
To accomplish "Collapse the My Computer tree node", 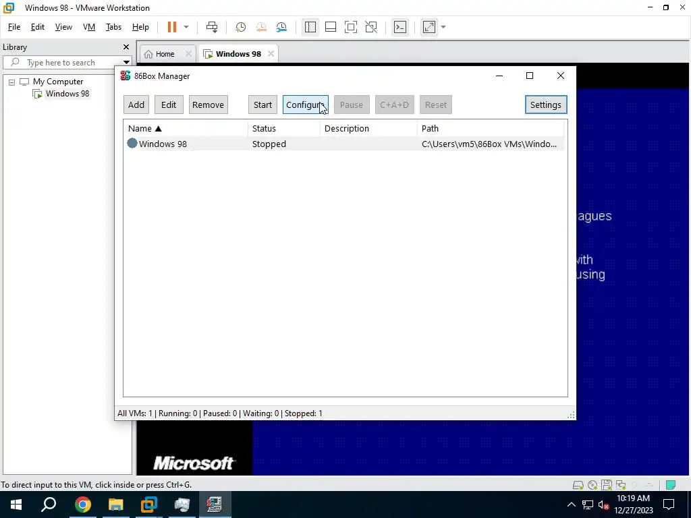I will pos(12,82).
